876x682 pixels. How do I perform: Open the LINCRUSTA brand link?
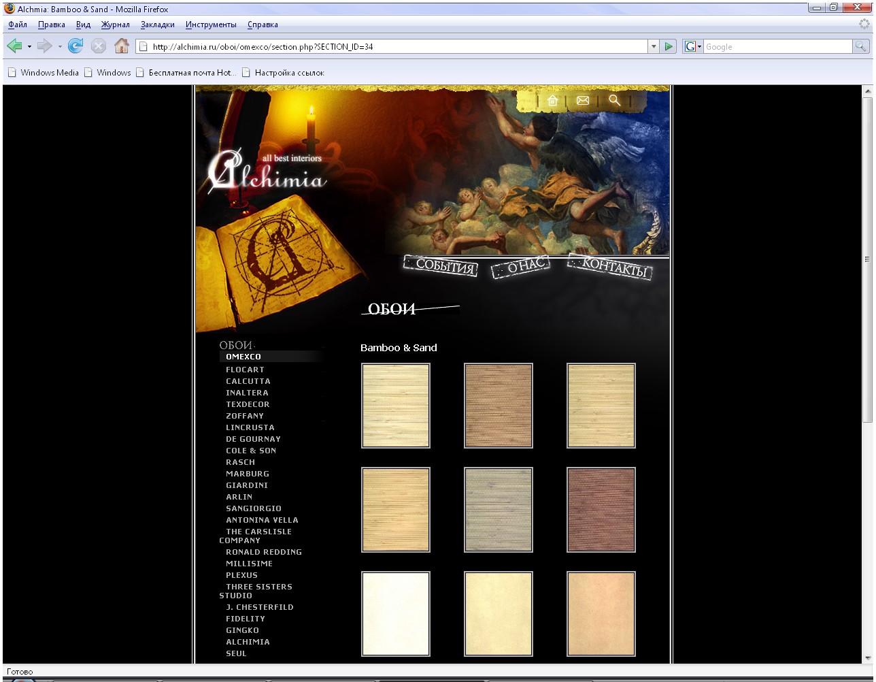point(250,427)
